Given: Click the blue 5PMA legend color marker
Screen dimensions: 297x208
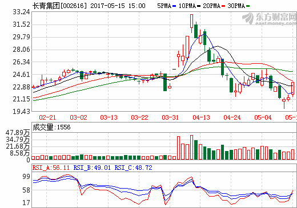Looking at the screenshot, I should pos(174,6).
